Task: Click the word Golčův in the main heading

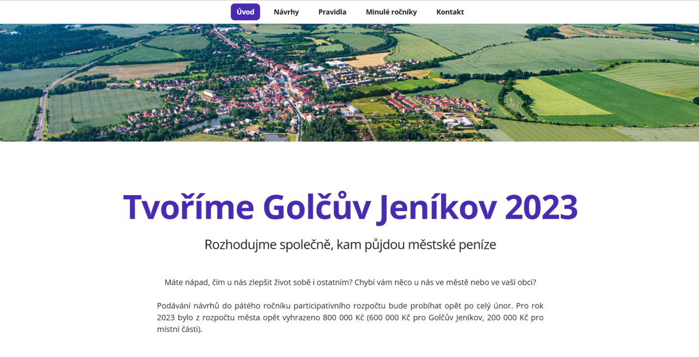Action: click(317, 207)
